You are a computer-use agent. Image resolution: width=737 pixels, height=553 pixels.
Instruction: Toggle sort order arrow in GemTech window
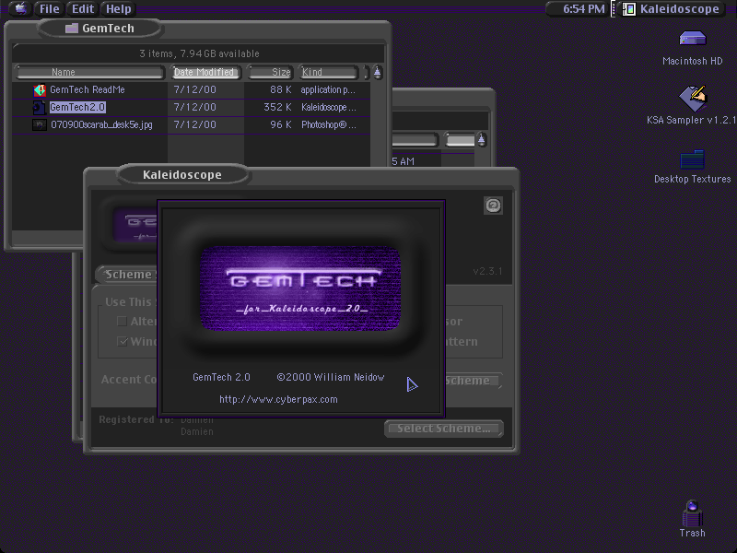click(378, 72)
